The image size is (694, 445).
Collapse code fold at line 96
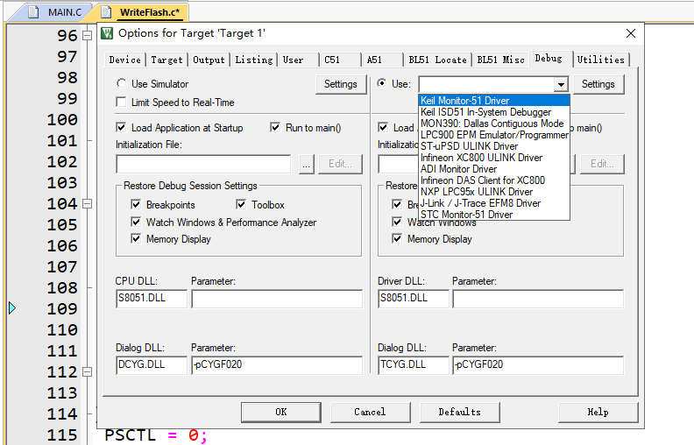pos(88,35)
